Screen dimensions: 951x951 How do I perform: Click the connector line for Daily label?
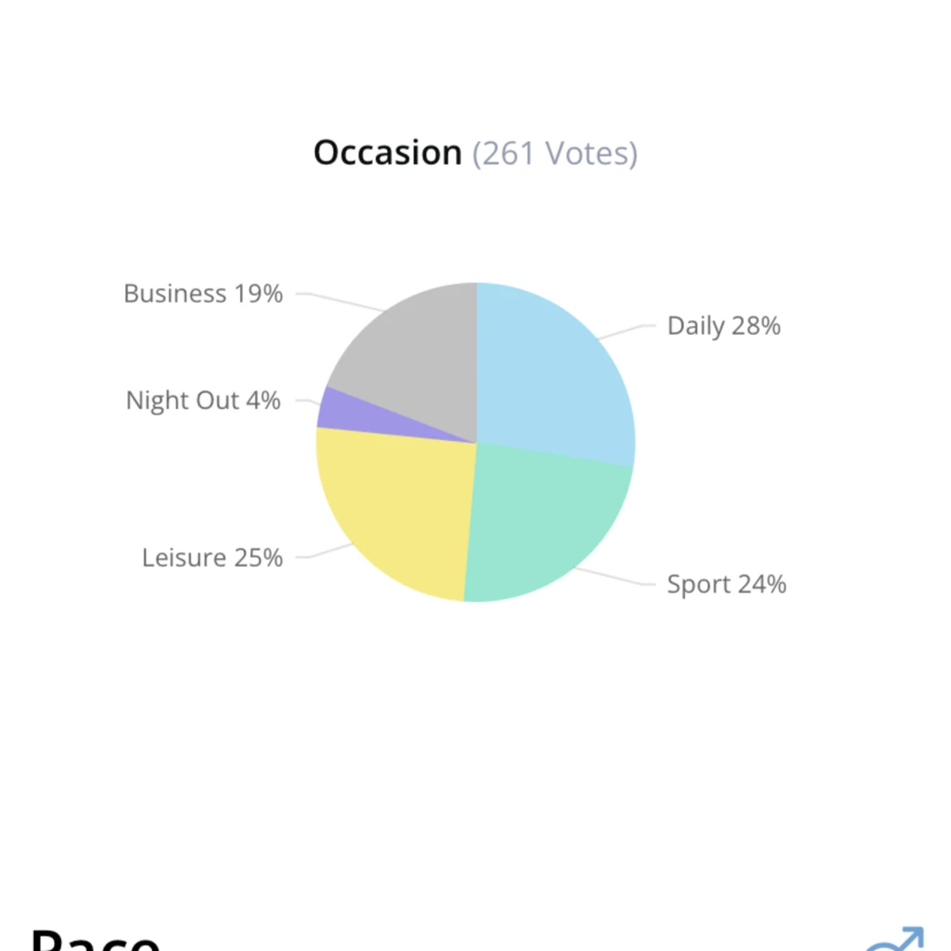pyautogui.click(x=626, y=331)
